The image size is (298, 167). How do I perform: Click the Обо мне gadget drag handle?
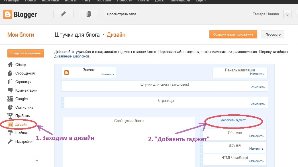202,135
